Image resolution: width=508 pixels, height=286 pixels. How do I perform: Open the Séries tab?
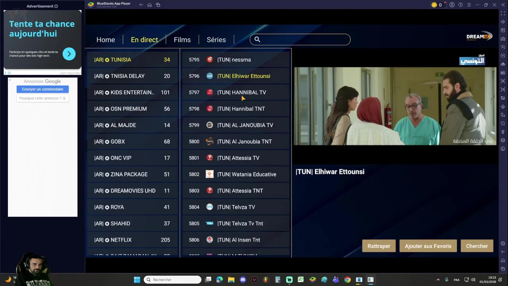[216, 40]
